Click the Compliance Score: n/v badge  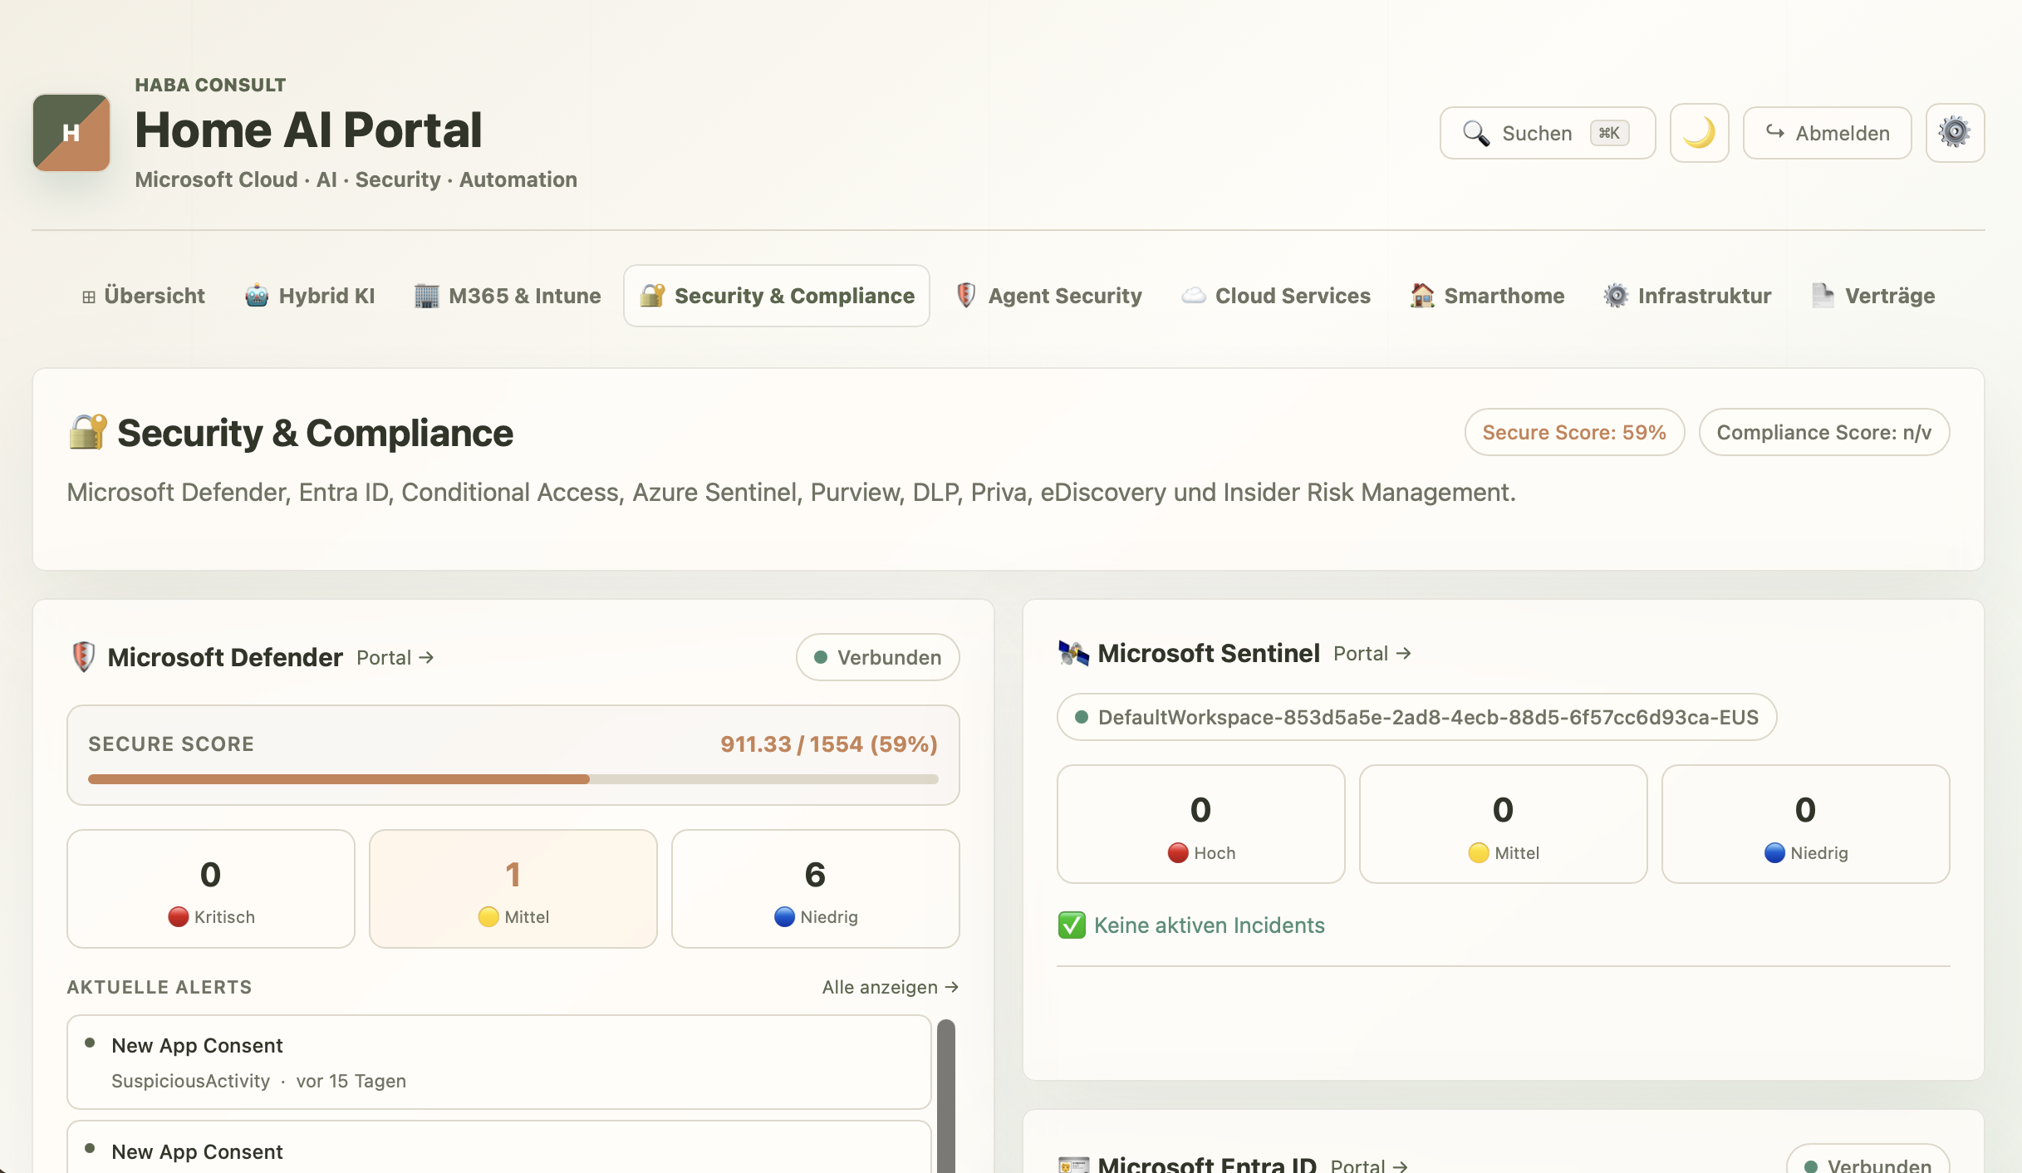(x=1824, y=432)
